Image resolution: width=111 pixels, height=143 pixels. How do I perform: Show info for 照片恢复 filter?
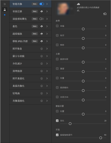point(42,49)
